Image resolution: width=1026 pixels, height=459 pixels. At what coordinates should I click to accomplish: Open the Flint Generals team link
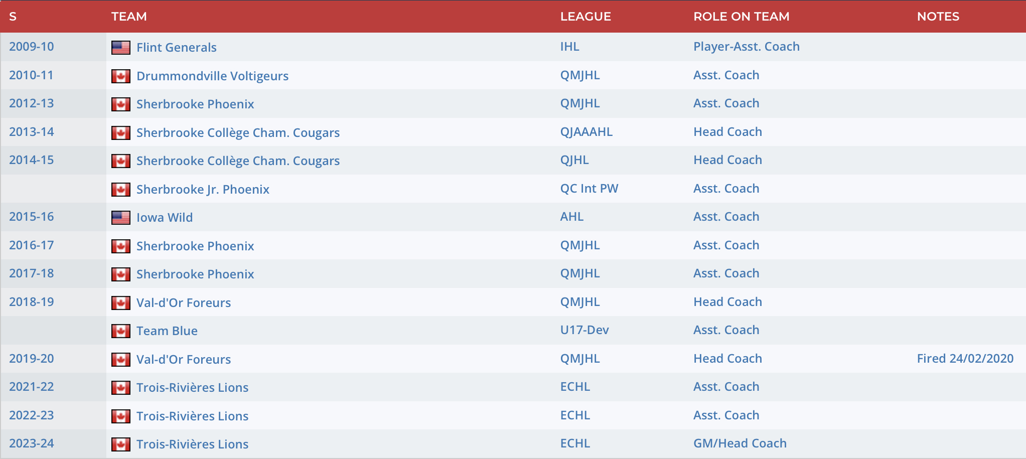(176, 48)
